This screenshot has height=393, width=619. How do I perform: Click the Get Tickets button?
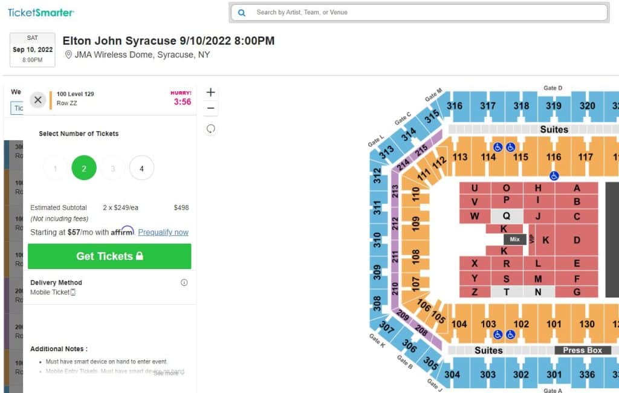click(x=109, y=256)
